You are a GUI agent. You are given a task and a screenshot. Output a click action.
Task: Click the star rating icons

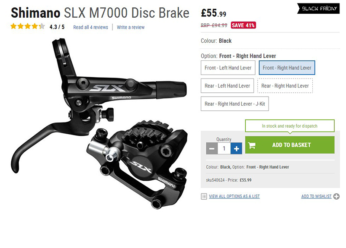(x=28, y=26)
